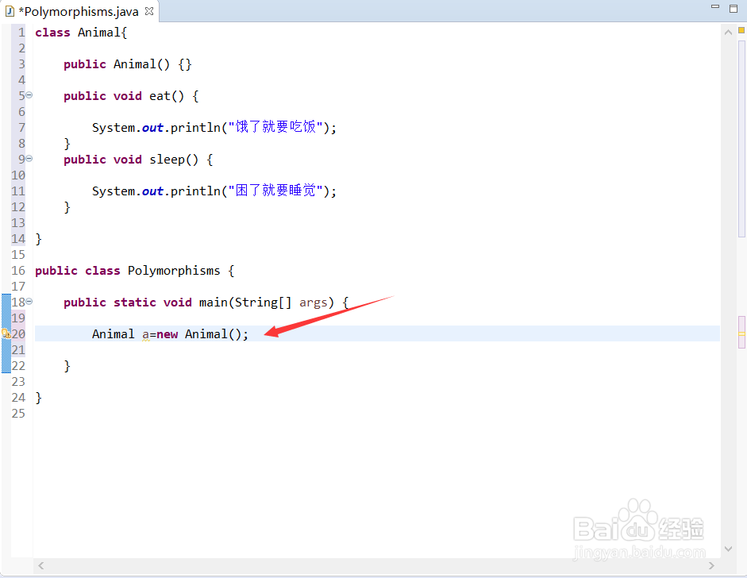Screen dimensions: 747x578
Task: Click line number 1 in the ruler
Action: (x=20, y=32)
